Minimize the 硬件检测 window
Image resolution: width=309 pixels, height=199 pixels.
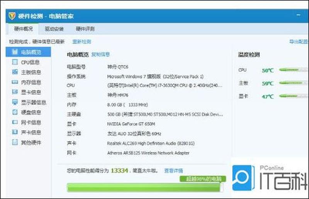[299, 15]
